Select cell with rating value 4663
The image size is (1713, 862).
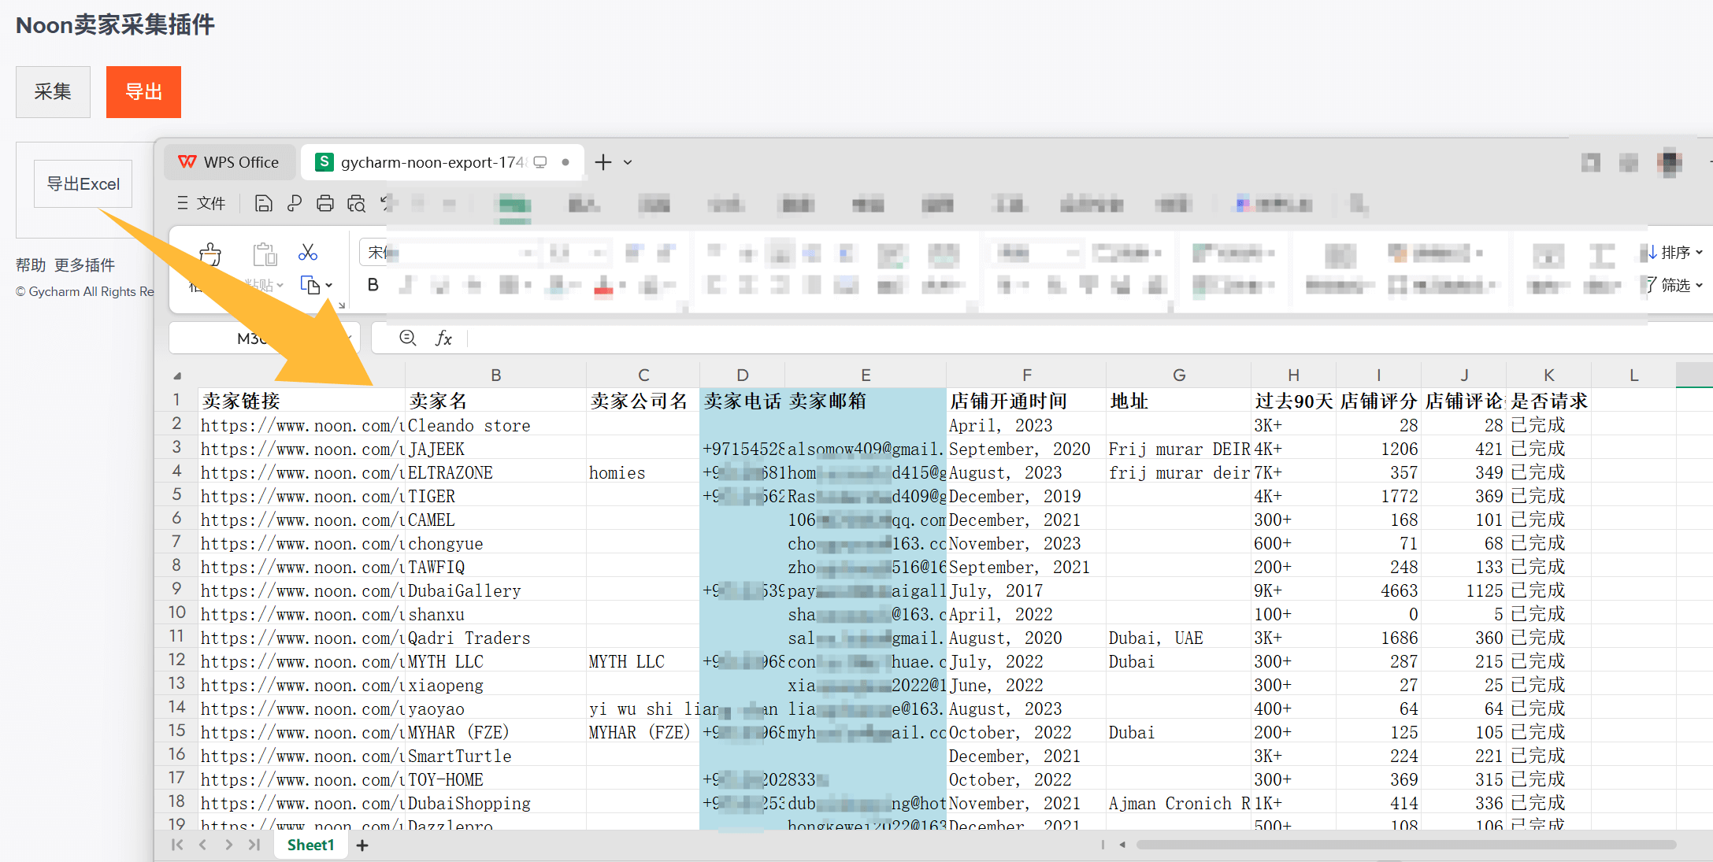tap(1378, 590)
